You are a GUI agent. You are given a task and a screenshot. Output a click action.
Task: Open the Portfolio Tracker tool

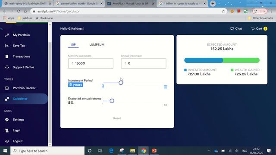tap(24, 88)
